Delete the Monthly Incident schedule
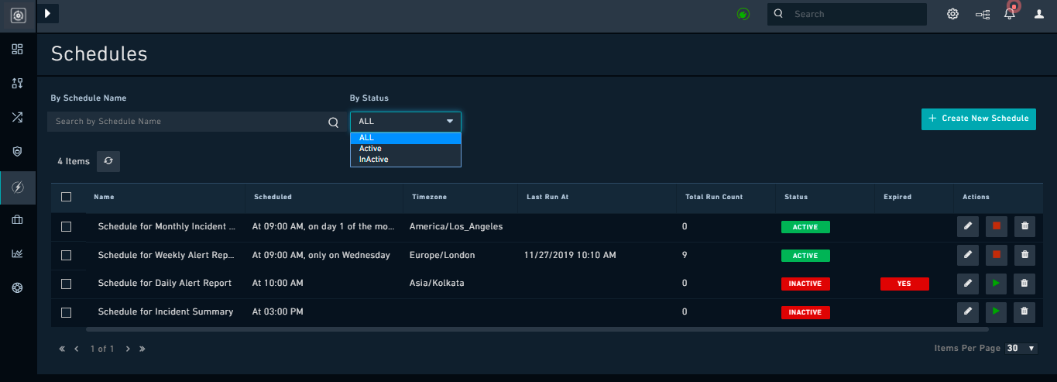 (1025, 226)
